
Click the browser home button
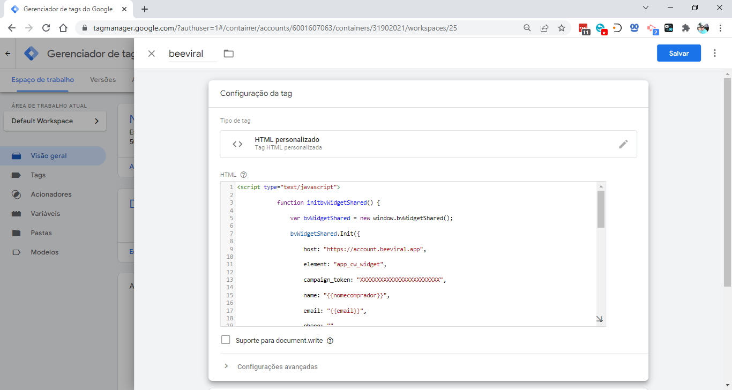[63, 28]
